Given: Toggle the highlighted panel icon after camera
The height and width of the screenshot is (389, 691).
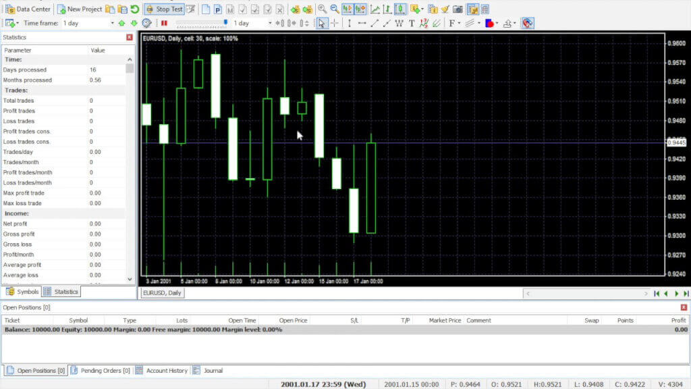Looking at the screenshot, I should (x=473, y=9).
